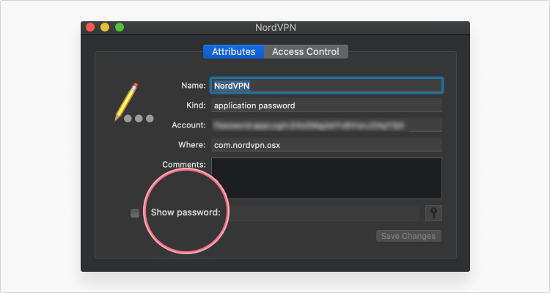Image resolution: width=550 pixels, height=293 pixels.
Task: Click the Account: field label
Action: pos(188,125)
